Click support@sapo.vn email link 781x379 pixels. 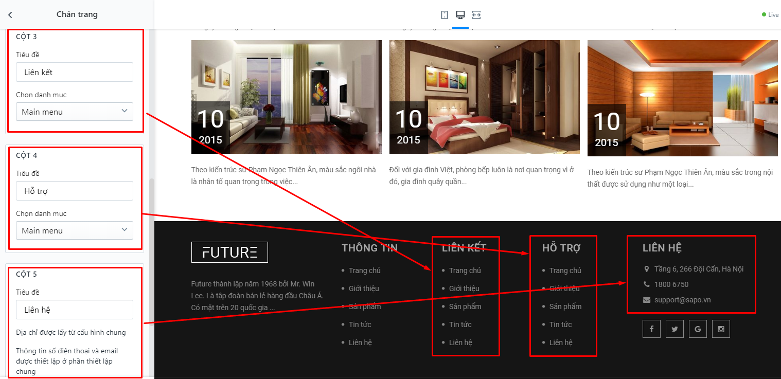point(683,300)
